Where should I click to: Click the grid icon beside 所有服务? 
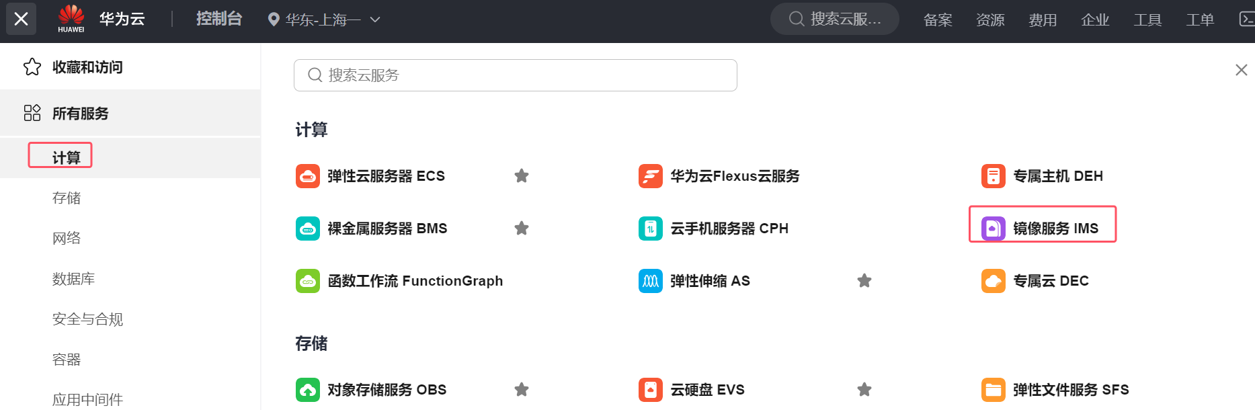[32, 113]
